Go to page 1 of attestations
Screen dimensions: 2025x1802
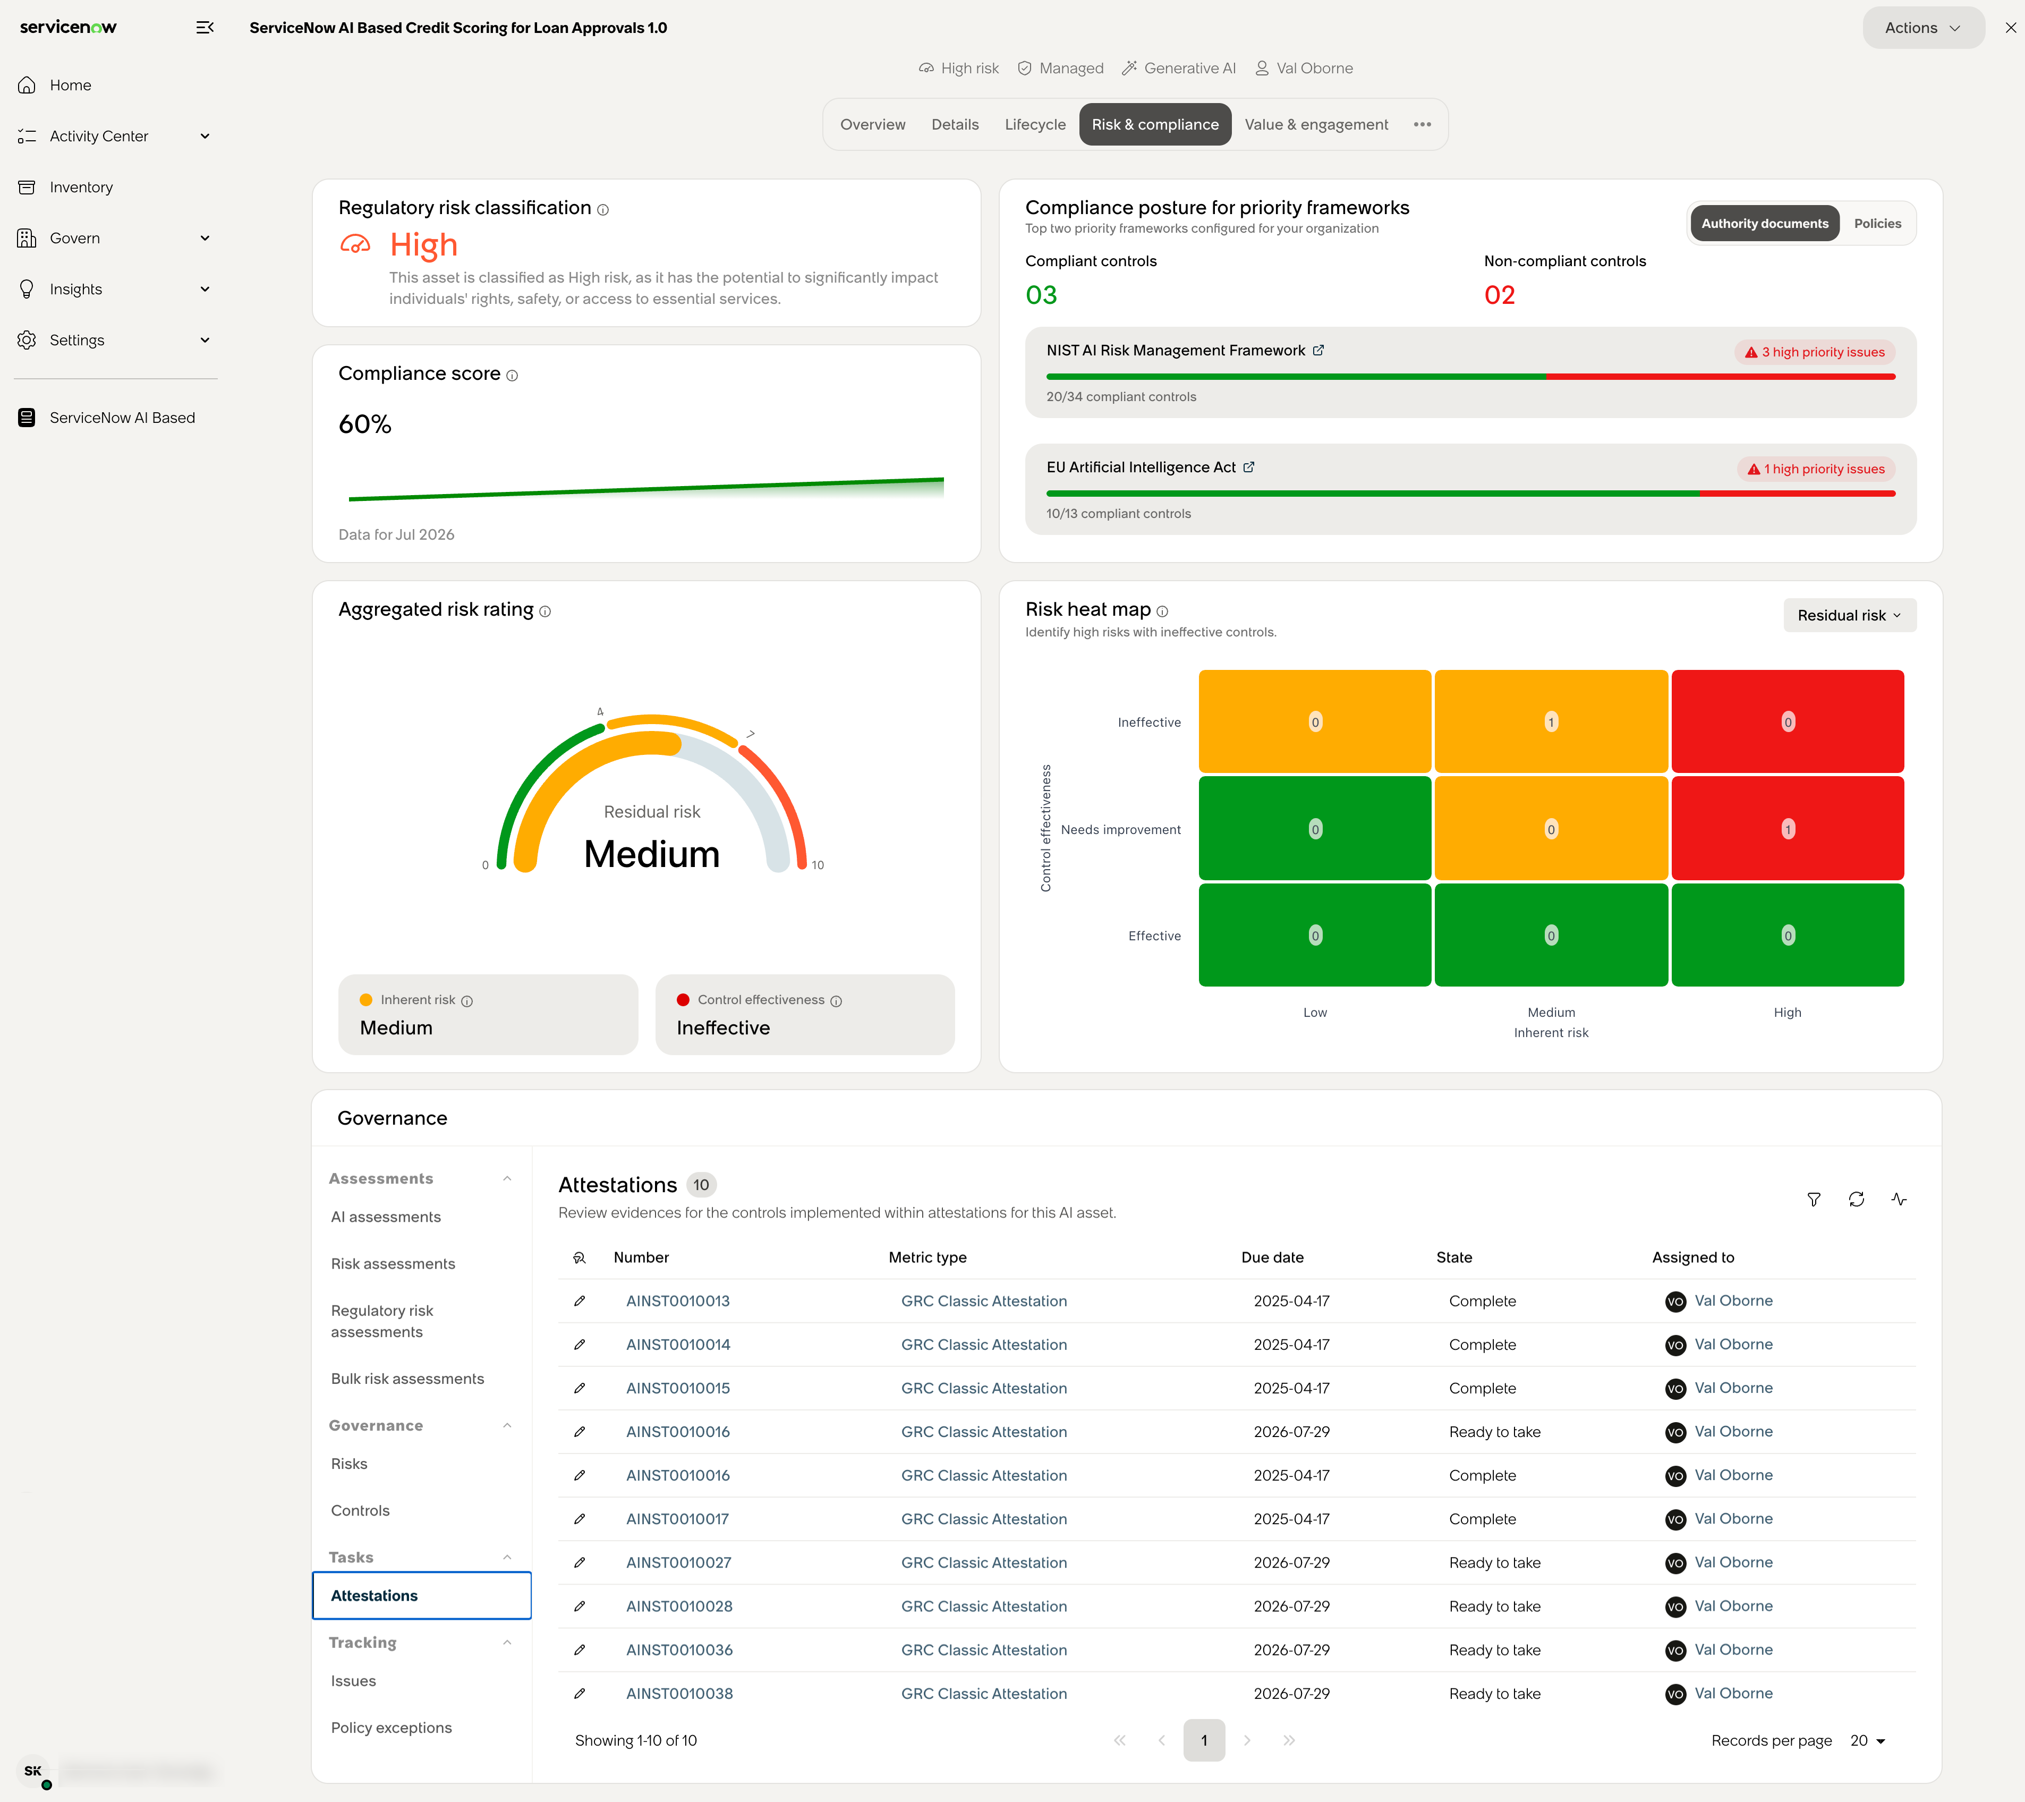[1204, 1740]
